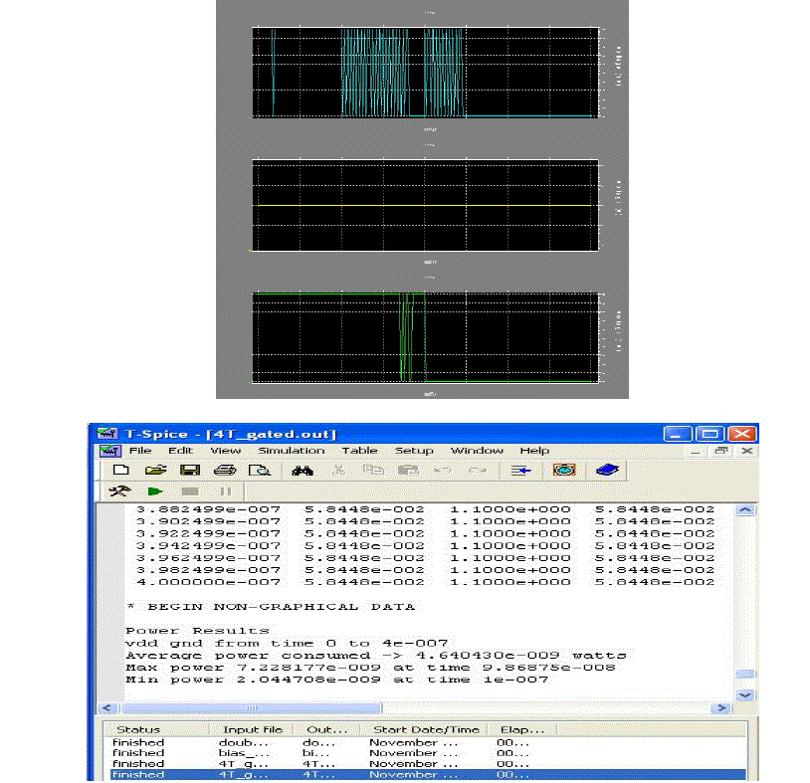
Task: Click the horizontal scrollbar right arrow
Action: tap(722, 708)
